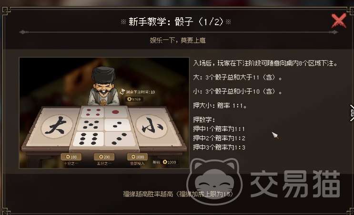Screen dimensions: 354x215
Task: Pick the three-dot dice tile
Action: pos(120,139)
